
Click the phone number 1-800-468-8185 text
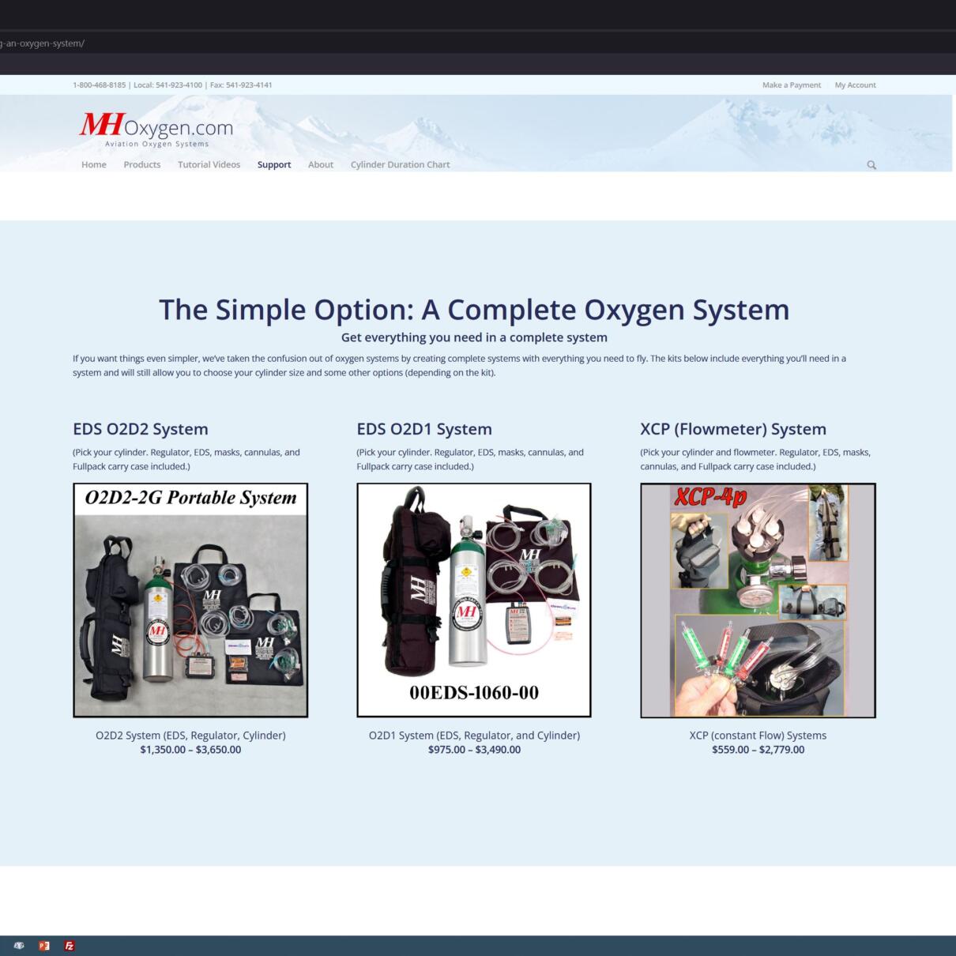click(99, 85)
